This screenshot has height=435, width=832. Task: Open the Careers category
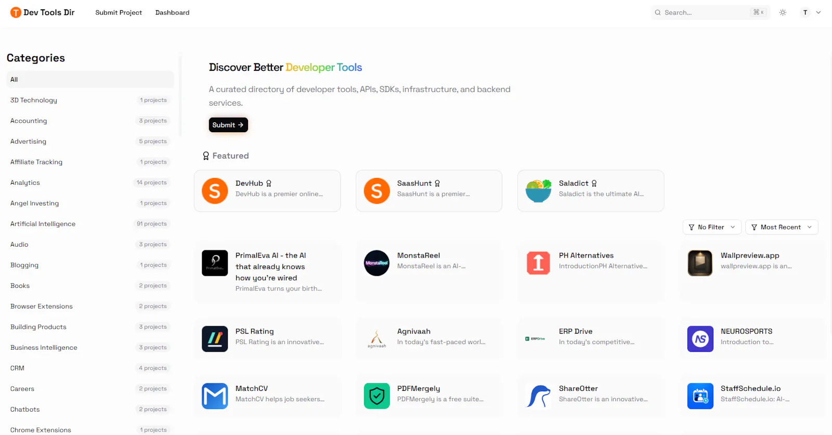point(90,389)
